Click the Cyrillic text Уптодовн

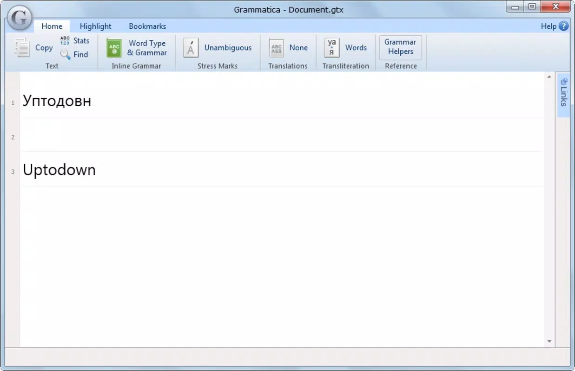click(x=57, y=101)
